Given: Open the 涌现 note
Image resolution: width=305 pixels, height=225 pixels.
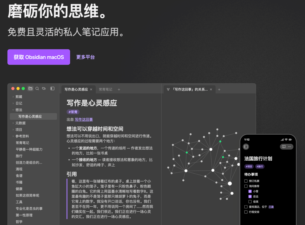Looking at the screenshot, I should (19, 169).
